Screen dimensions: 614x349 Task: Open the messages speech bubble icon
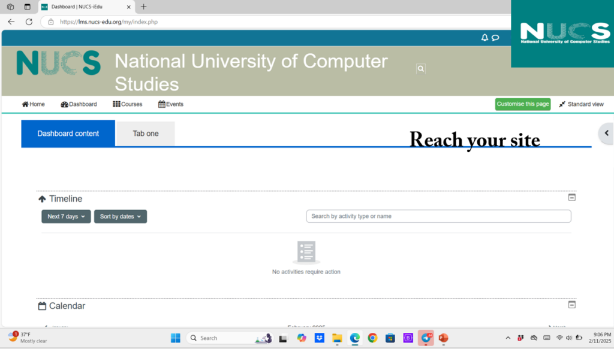click(495, 38)
